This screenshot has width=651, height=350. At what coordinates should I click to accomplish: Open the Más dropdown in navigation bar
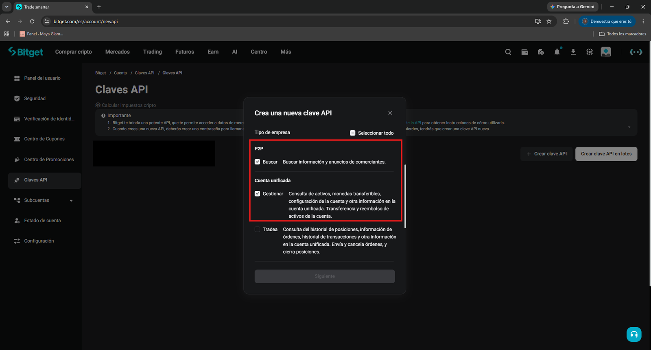coord(286,52)
